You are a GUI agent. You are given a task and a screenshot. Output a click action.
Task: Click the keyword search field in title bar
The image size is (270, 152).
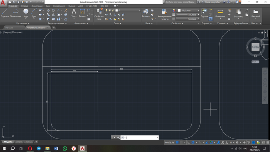tap(181, 2)
